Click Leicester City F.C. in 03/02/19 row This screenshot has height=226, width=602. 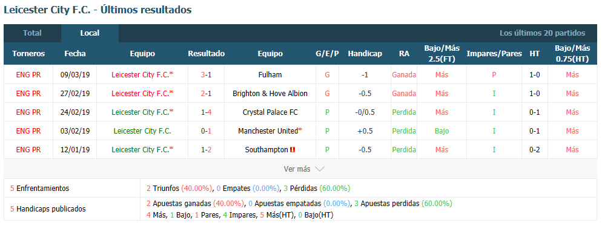pos(142,131)
